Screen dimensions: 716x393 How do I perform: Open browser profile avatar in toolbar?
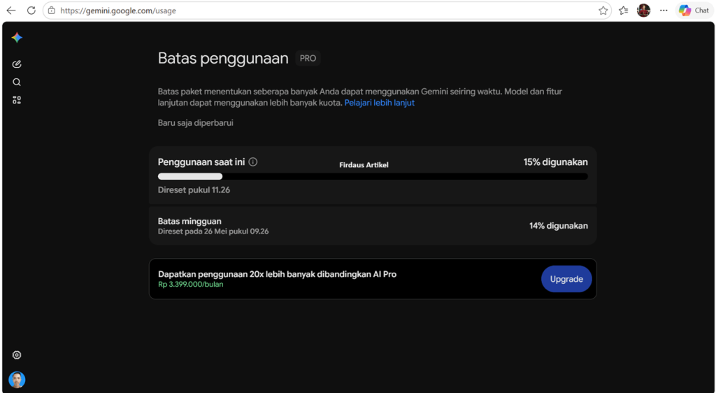[x=643, y=10]
